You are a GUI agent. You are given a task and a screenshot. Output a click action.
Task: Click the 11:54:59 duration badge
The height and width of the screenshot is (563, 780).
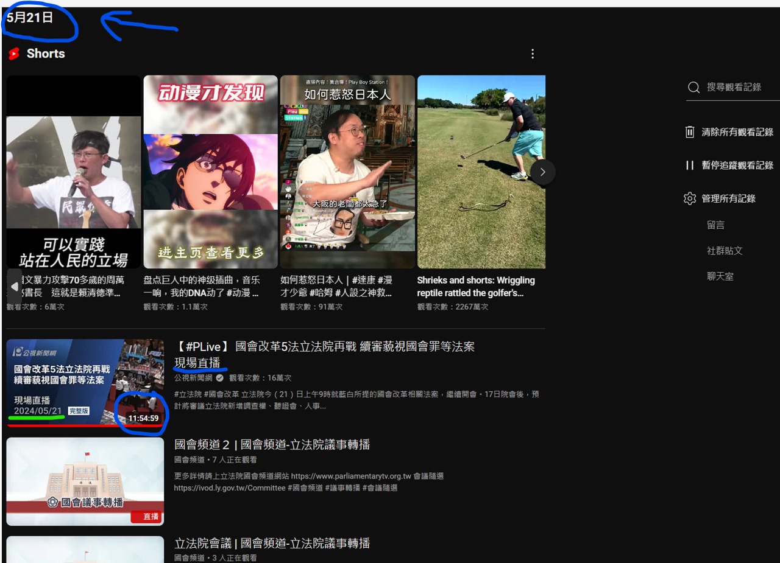coord(143,418)
